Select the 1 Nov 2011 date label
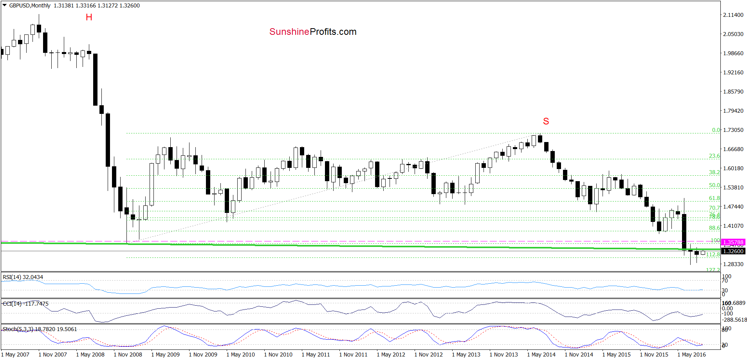 pos(354,355)
